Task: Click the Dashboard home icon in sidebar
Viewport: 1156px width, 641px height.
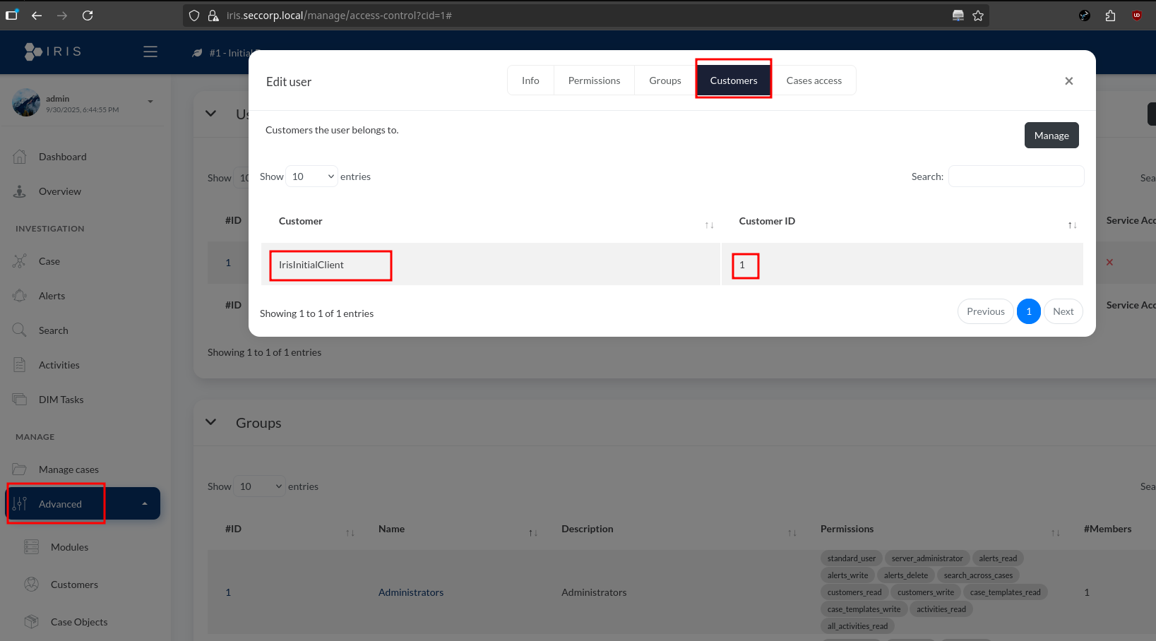Action: (20, 157)
